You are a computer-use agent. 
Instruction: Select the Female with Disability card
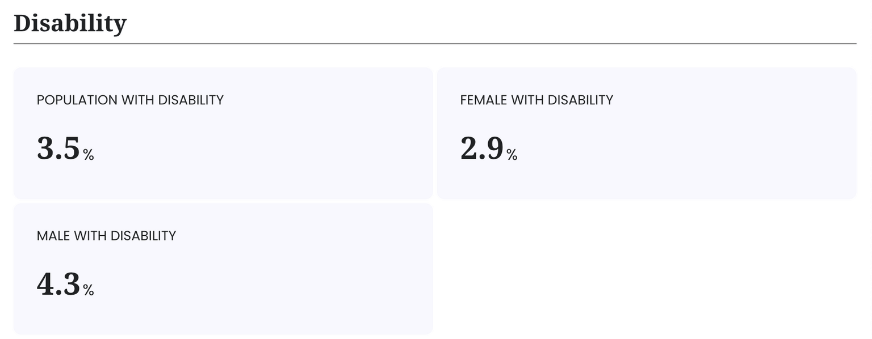[647, 133]
